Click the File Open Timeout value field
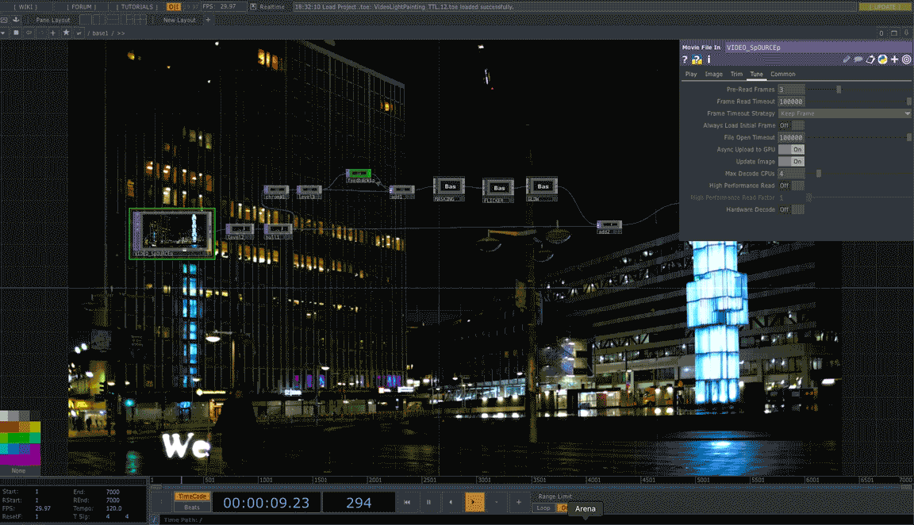This screenshot has width=914, height=525. [791, 137]
